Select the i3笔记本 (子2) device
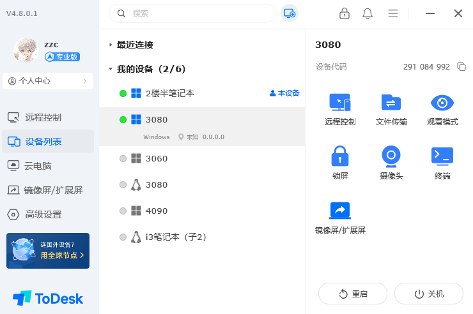 [x=202, y=237]
